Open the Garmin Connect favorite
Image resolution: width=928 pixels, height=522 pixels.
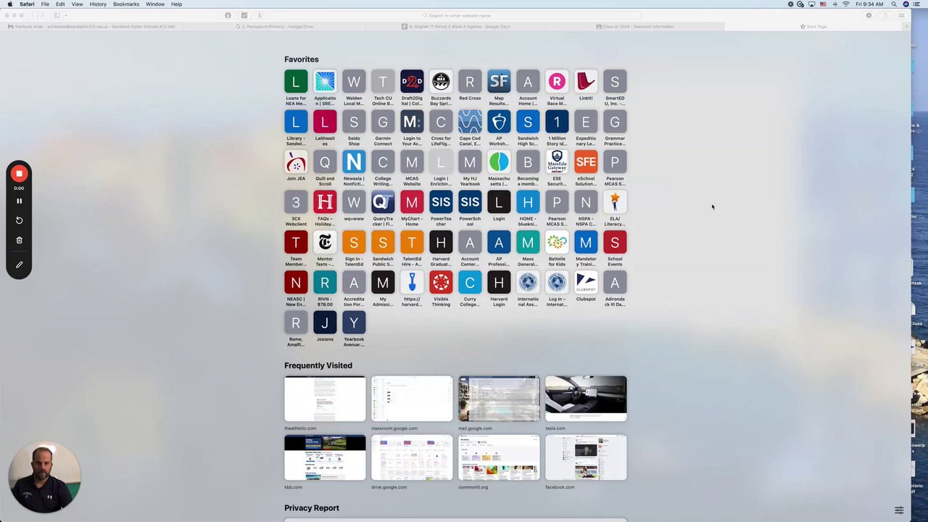click(383, 122)
